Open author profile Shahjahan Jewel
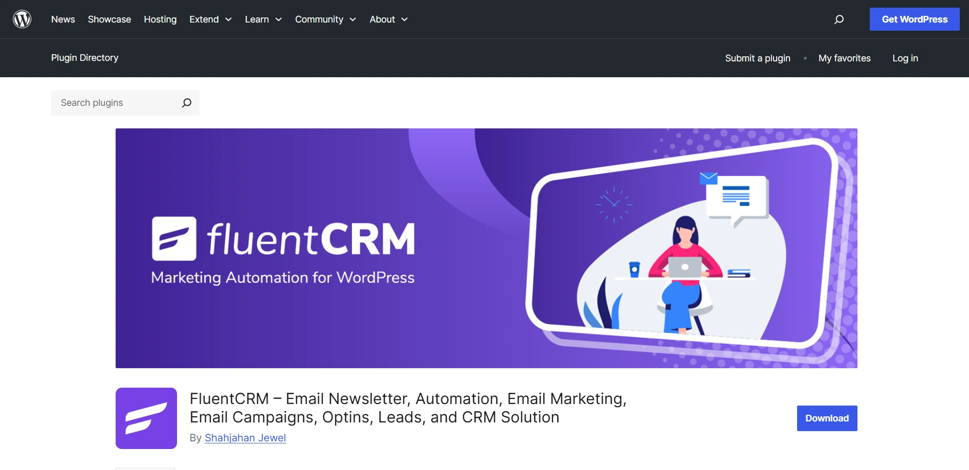 click(x=245, y=437)
